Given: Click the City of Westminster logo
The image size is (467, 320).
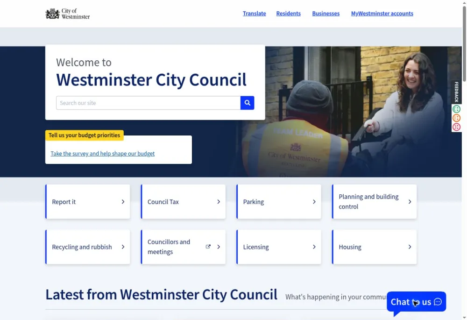Looking at the screenshot, I should tap(68, 14).
